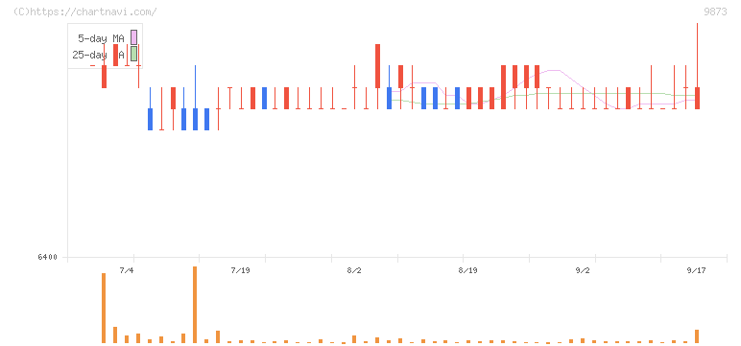Select the 8/19 date axis label
This screenshot has height=346, width=741.
466,270
